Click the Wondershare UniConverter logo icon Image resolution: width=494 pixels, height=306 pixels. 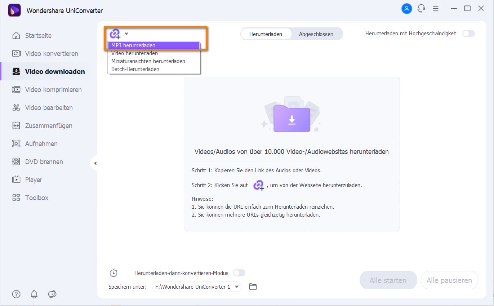[x=14, y=10]
